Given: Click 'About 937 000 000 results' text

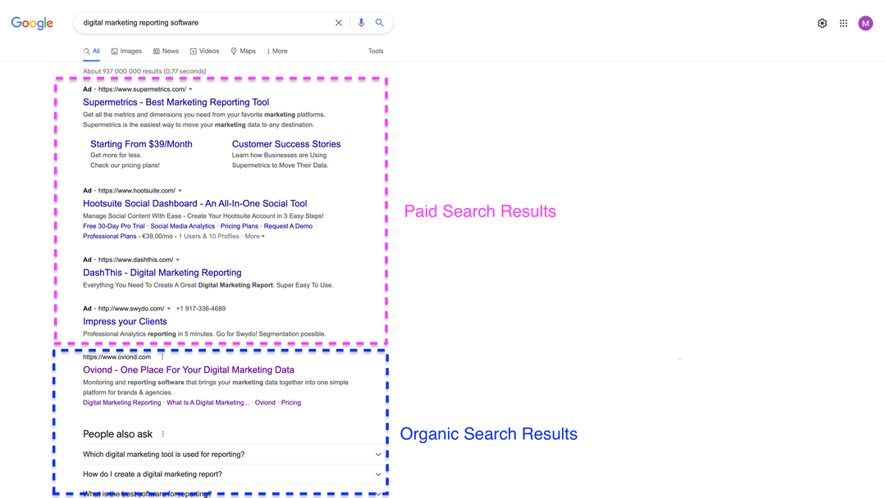Looking at the screenshot, I should click(x=144, y=71).
